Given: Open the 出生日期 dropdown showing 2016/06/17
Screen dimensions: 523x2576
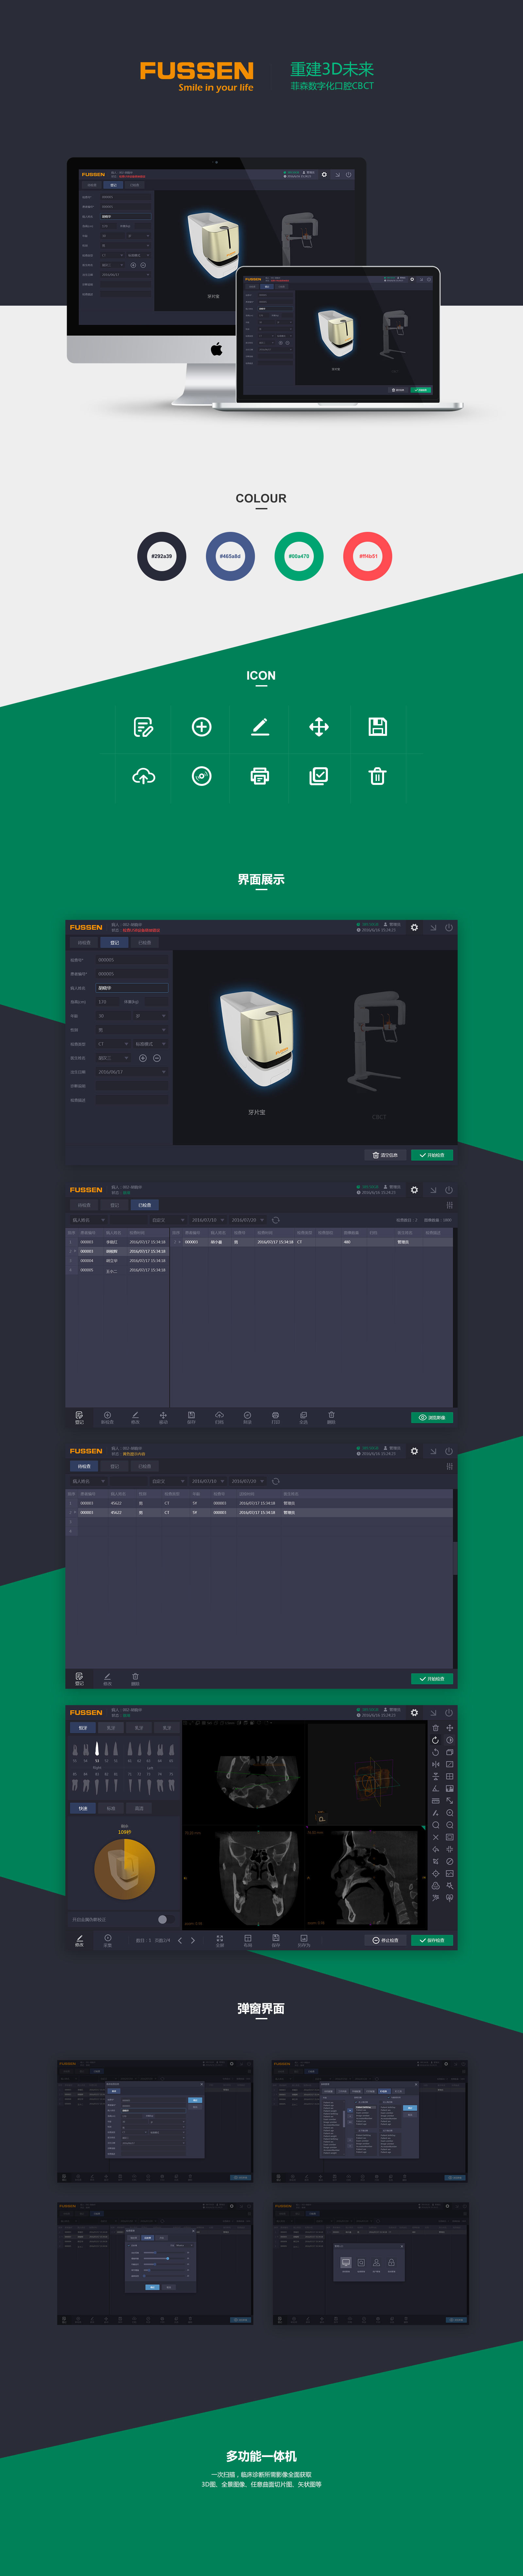Looking at the screenshot, I should pyautogui.click(x=132, y=1072).
